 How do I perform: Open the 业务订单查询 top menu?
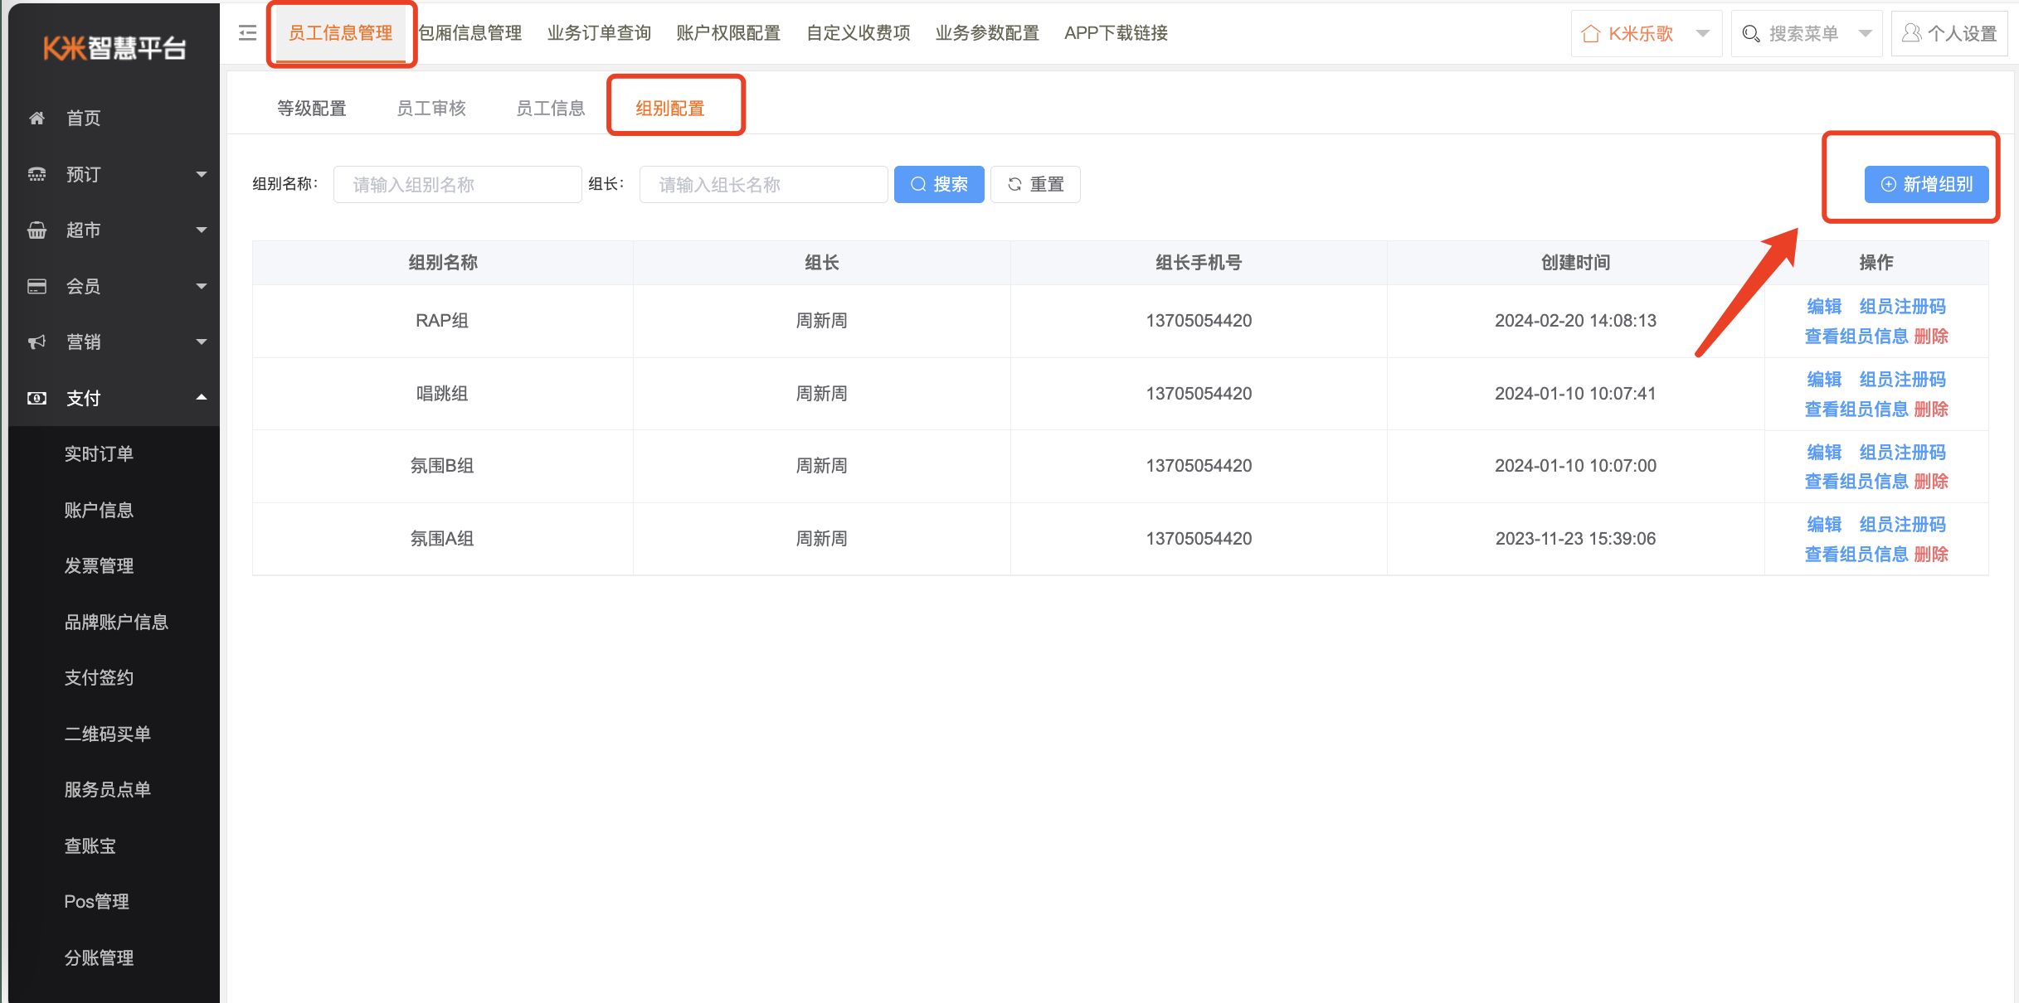pyautogui.click(x=599, y=33)
